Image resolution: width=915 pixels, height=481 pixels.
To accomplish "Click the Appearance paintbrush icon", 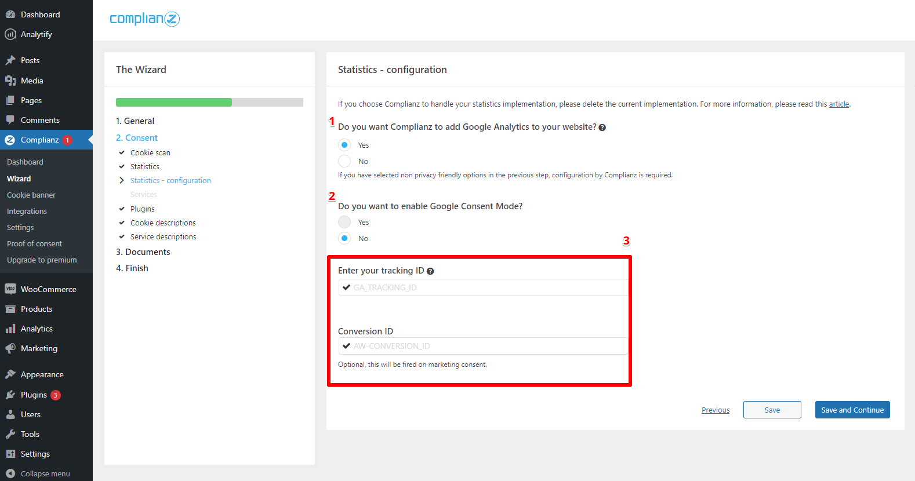I will click(10, 374).
